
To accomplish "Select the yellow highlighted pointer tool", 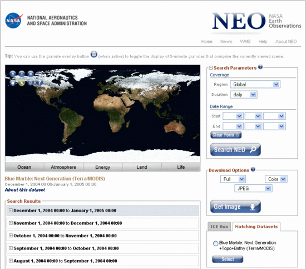I will click(x=22, y=82).
